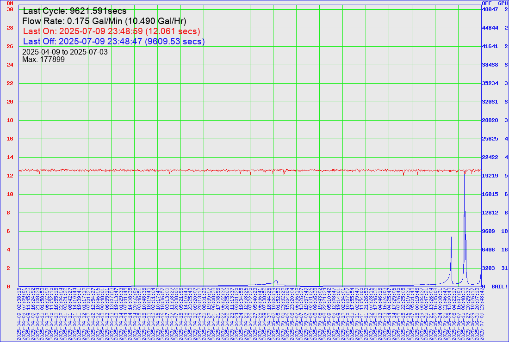509x342 pixels.
Task: Click the 'BAIL!' label
Action: pyautogui.click(x=499, y=287)
